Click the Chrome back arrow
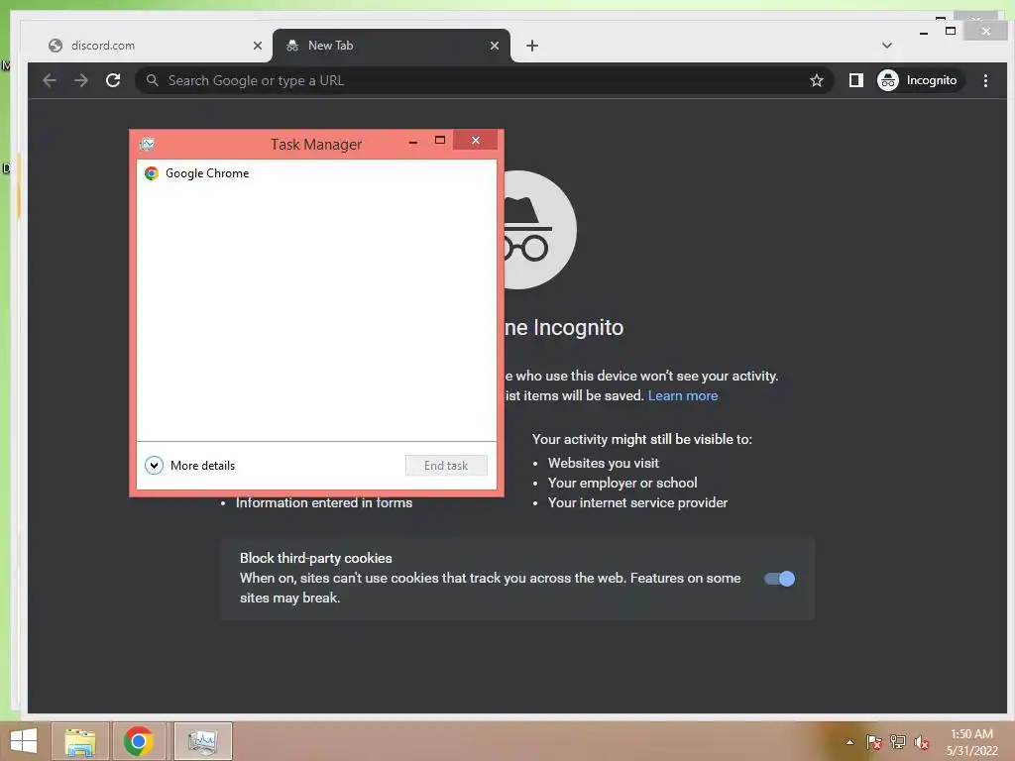Image resolution: width=1015 pixels, height=761 pixels. [x=50, y=80]
